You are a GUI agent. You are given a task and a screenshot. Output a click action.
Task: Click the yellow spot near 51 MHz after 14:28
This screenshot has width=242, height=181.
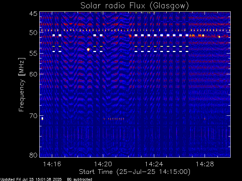[x=219, y=37]
